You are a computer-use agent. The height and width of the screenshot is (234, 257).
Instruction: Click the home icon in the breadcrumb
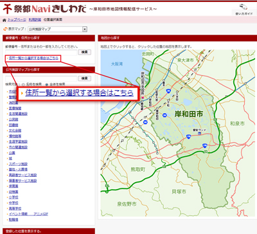click(4, 20)
